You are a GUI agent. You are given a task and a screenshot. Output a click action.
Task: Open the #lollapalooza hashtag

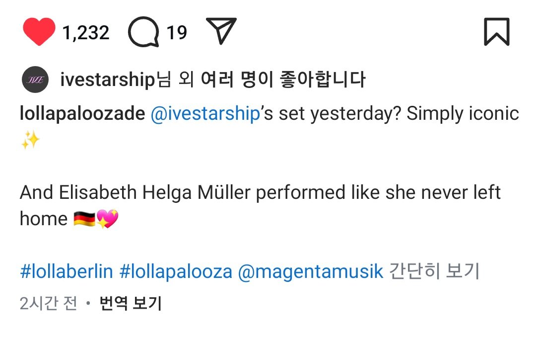(176, 271)
